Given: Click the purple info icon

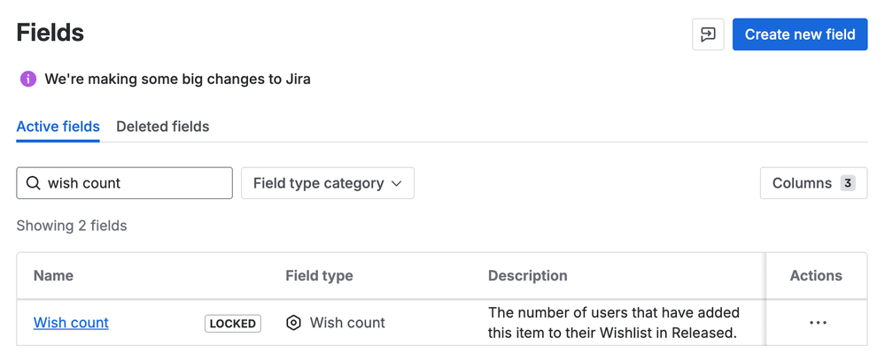Looking at the screenshot, I should point(28,79).
